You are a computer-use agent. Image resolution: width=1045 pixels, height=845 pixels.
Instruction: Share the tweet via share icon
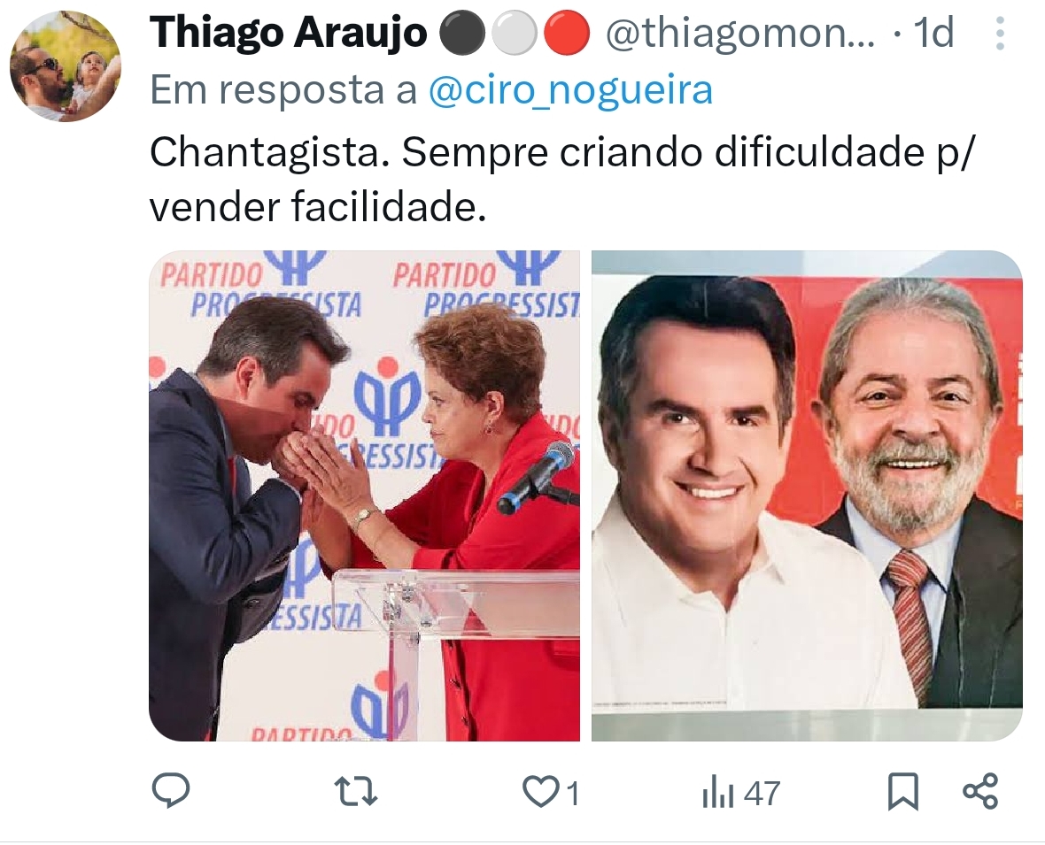coord(980,791)
